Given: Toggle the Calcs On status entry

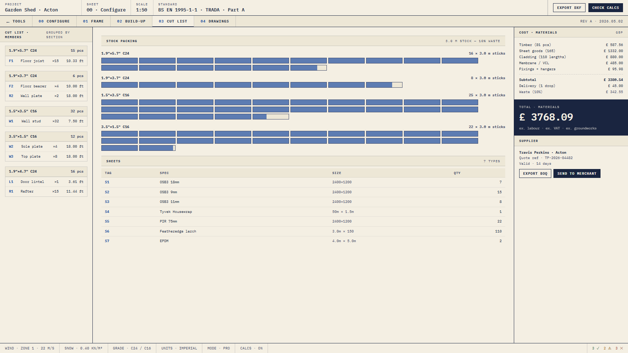Looking at the screenshot, I should pos(252,348).
